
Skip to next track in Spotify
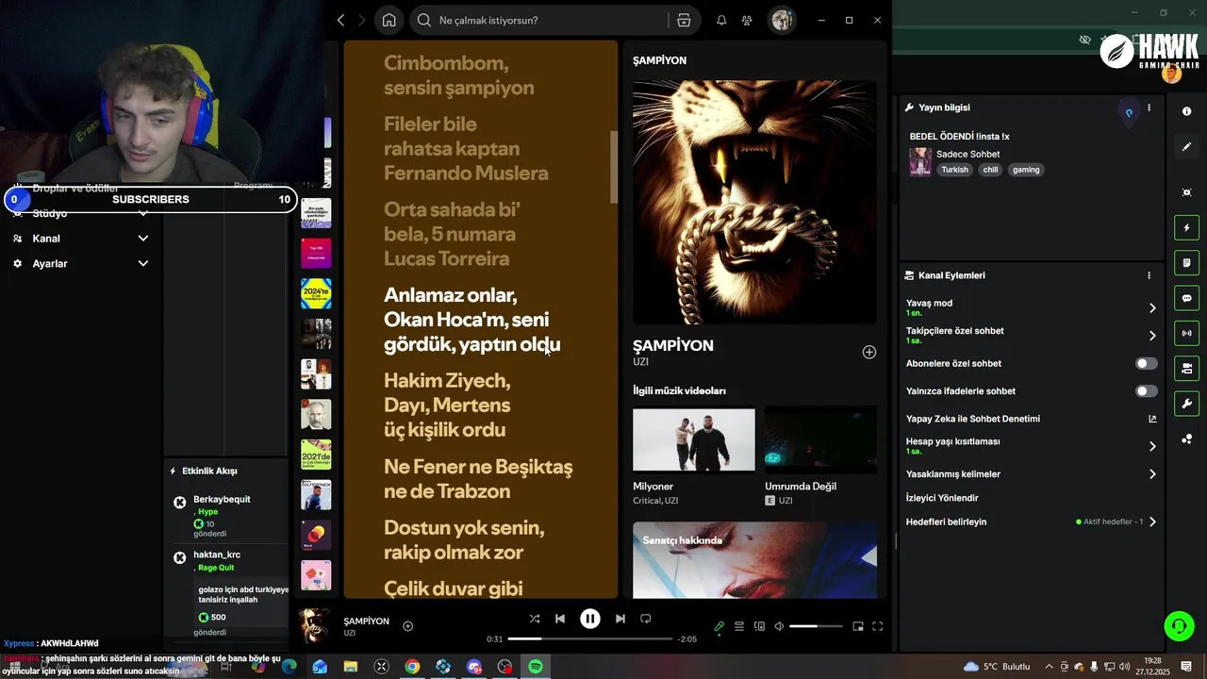click(620, 619)
